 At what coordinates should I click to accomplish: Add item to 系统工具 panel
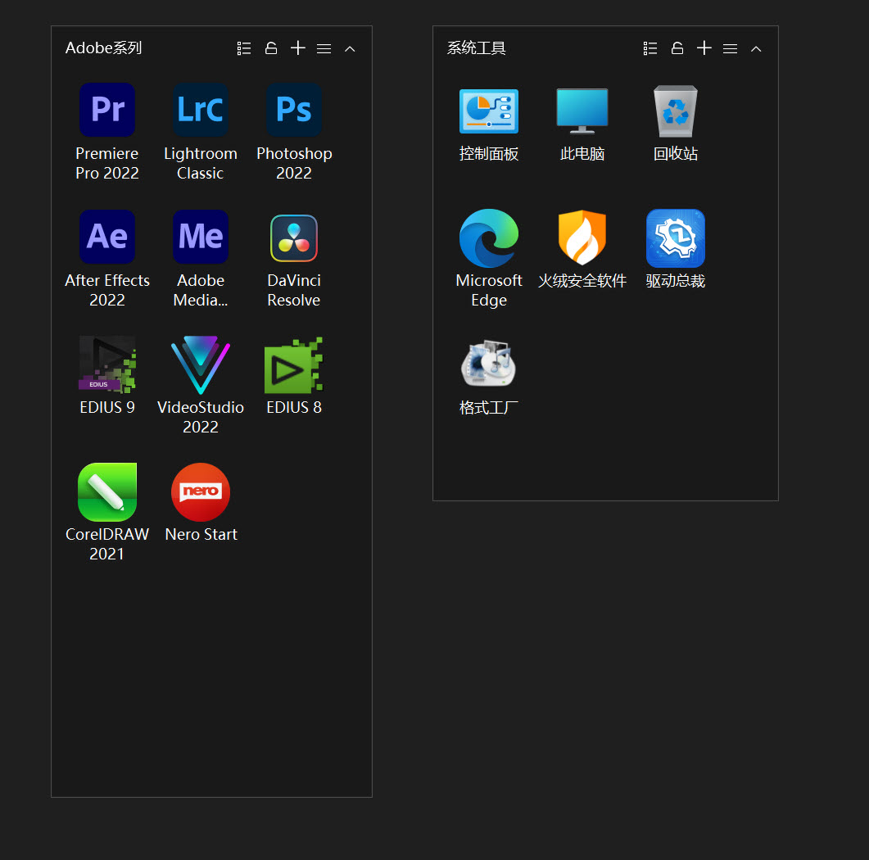[704, 48]
